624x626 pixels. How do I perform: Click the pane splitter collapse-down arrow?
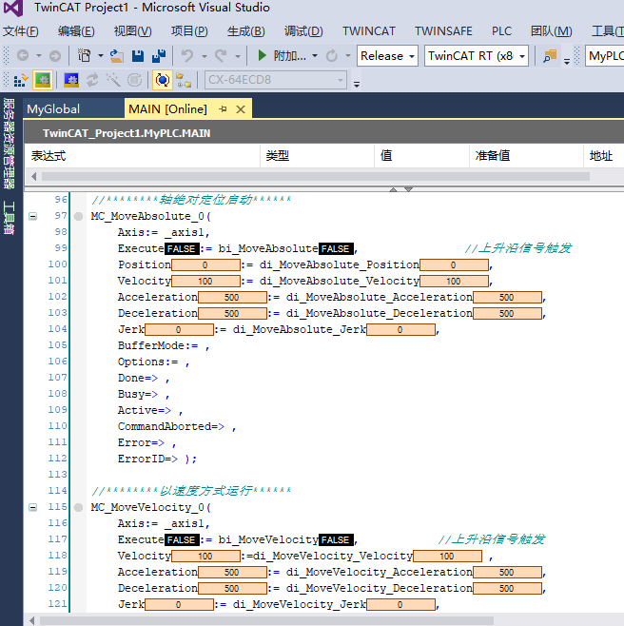(x=408, y=189)
